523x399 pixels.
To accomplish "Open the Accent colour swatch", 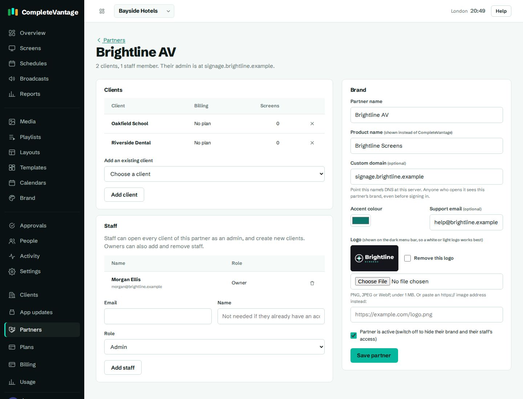I will pyautogui.click(x=361, y=221).
